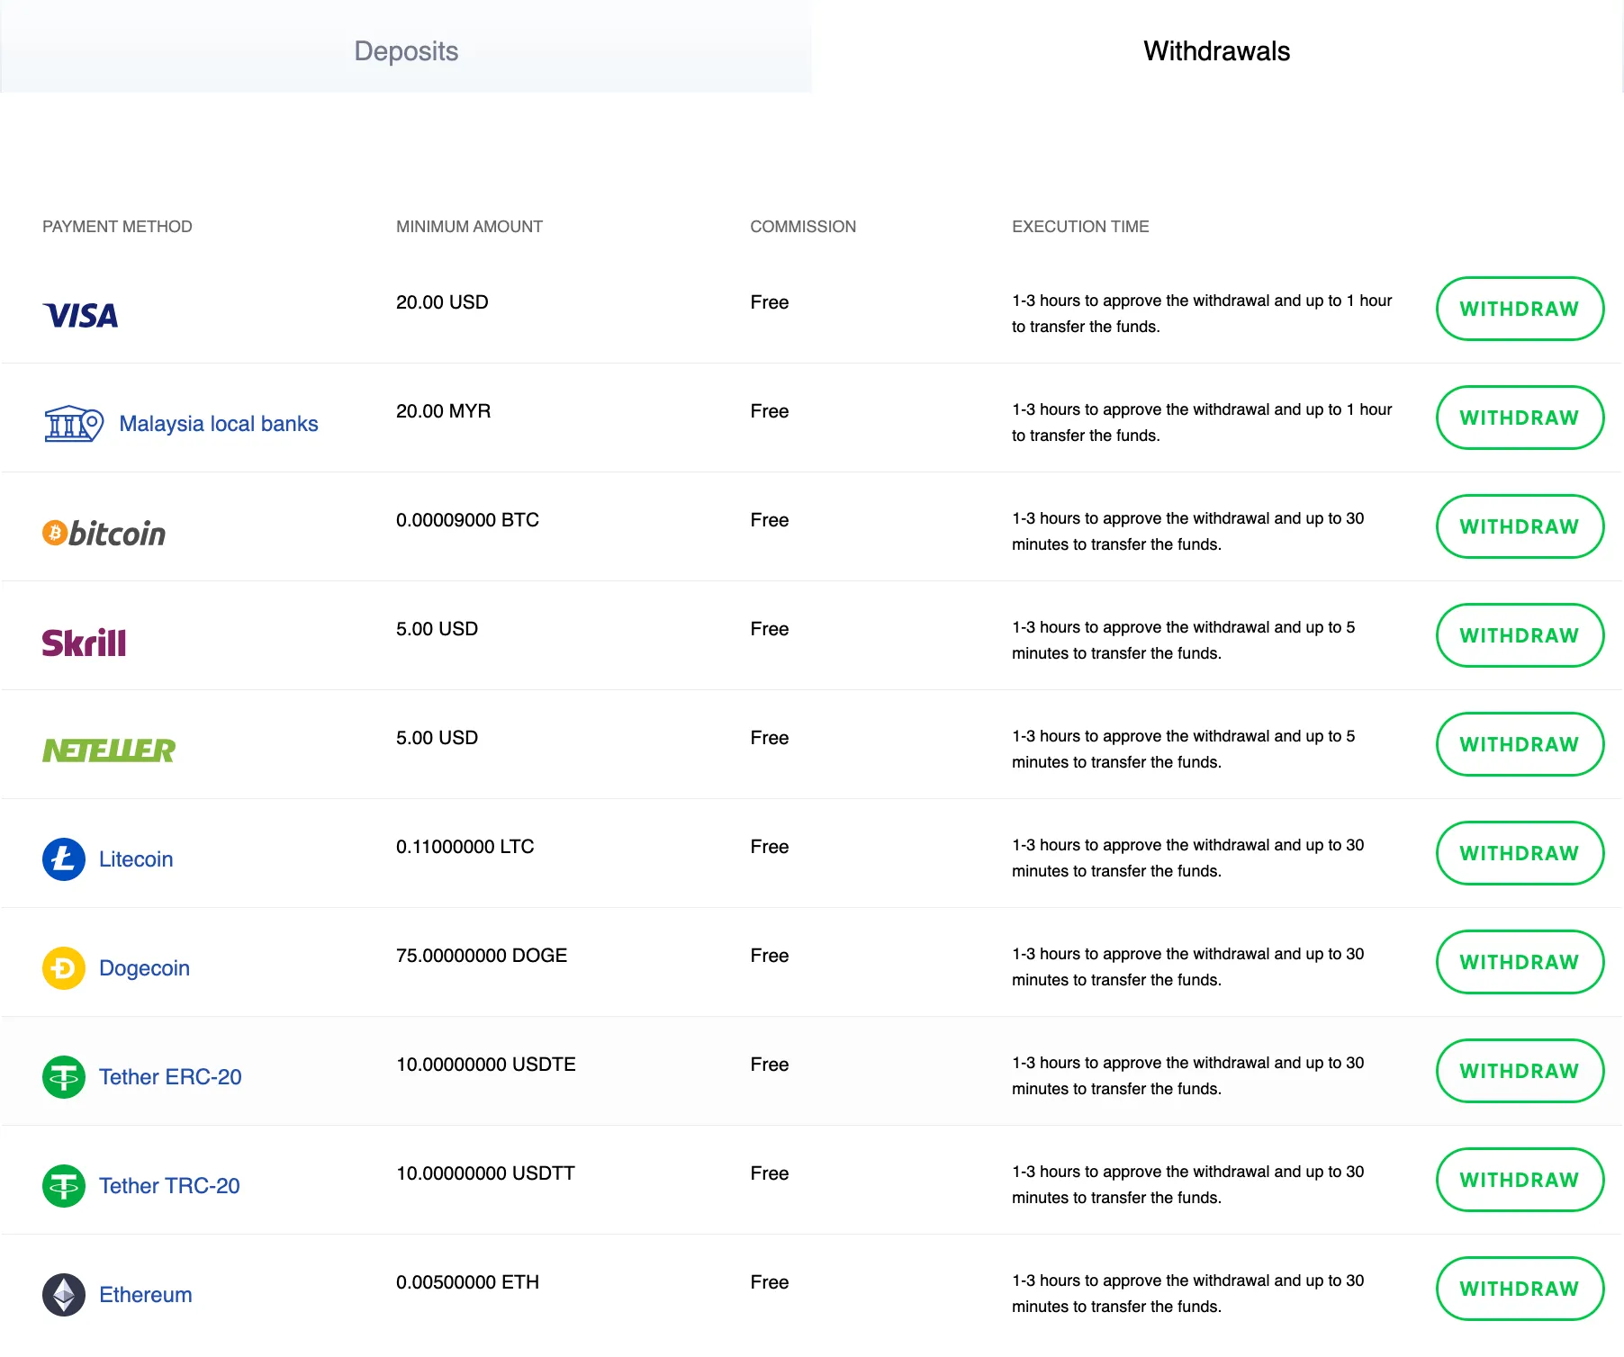Click the EXECUTION TIME column header
The height and width of the screenshot is (1357, 1624).
point(1080,227)
